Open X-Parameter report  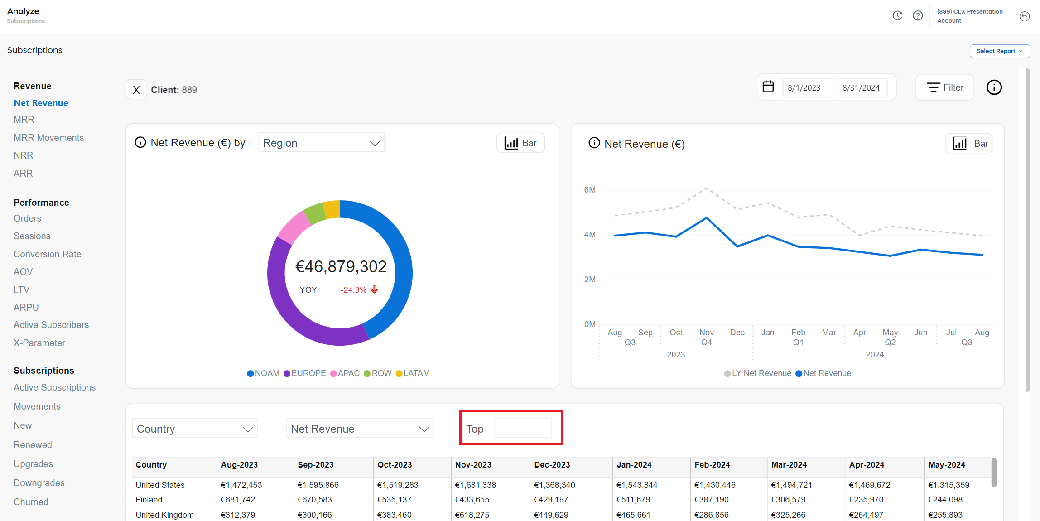coord(39,343)
